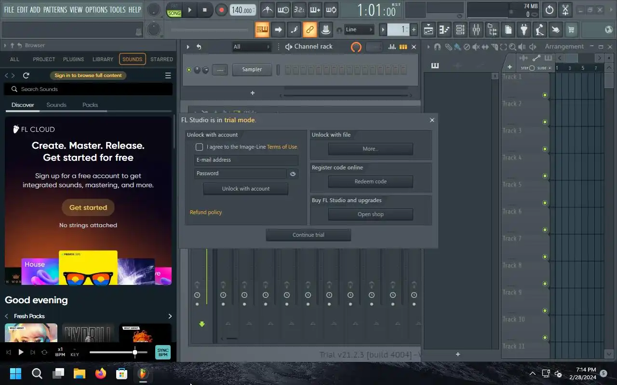Click the Redeem code button
617x385 pixels.
[x=371, y=181]
